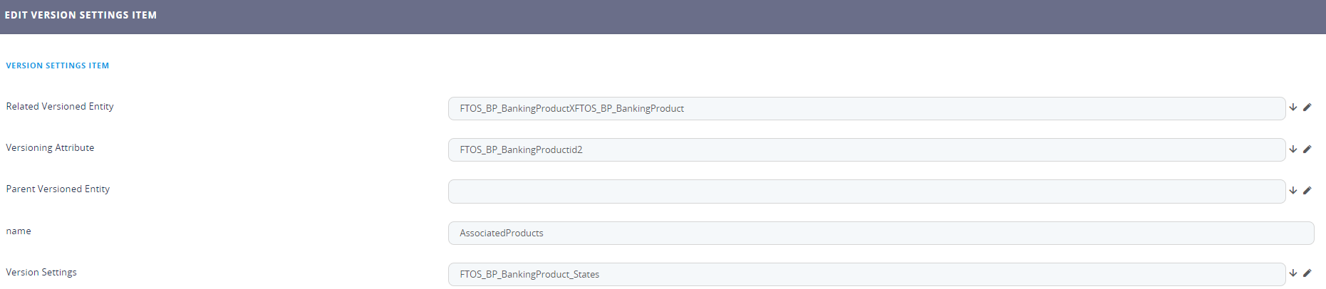The height and width of the screenshot is (289, 1326).
Task: Click the Version Settings label
Action: pos(41,273)
